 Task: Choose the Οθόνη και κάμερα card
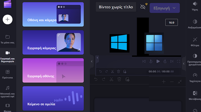(53, 14)
